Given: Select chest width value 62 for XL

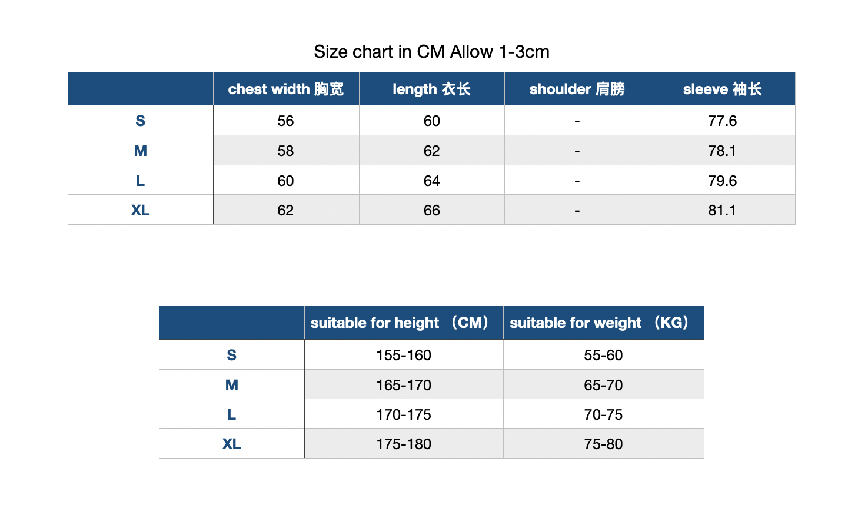Looking at the screenshot, I should [x=285, y=210].
